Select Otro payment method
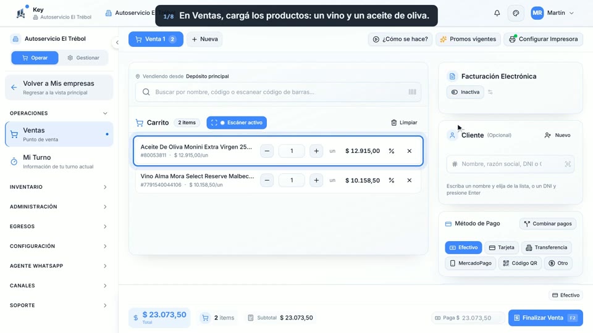This screenshot has width=593, height=333. (x=558, y=263)
